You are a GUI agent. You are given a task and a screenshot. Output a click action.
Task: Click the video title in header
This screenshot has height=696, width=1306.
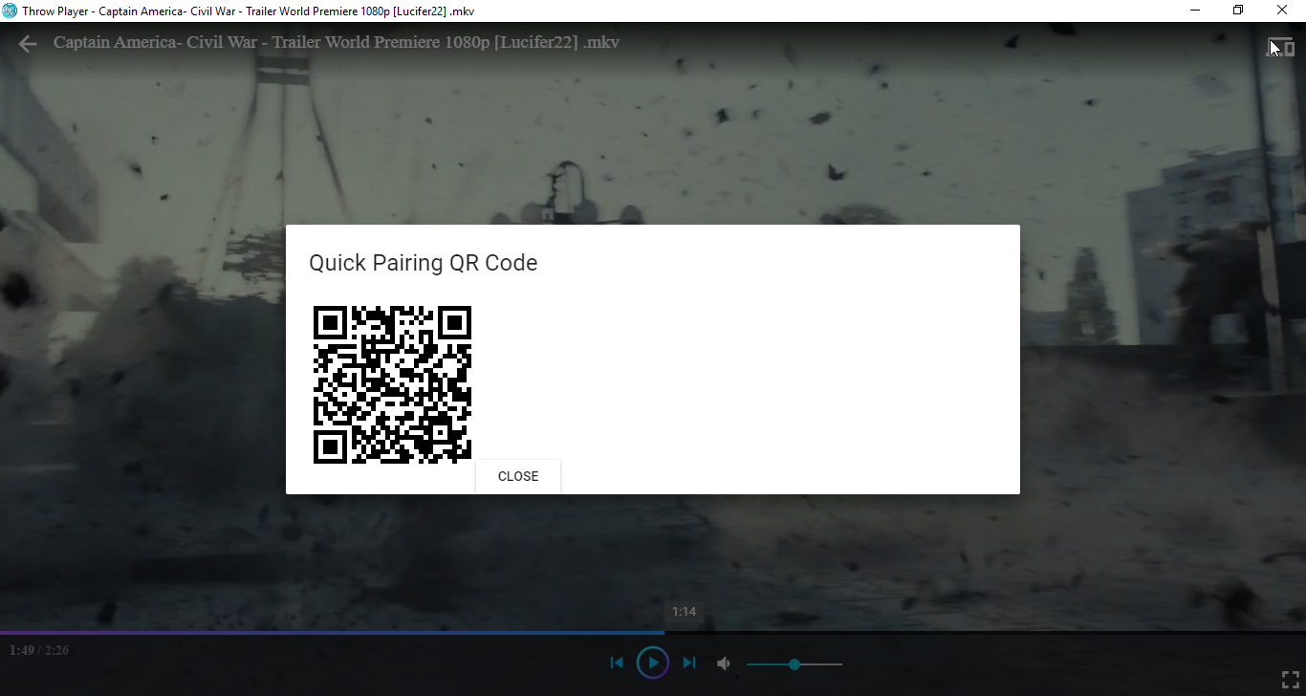click(x=337, y=42)
